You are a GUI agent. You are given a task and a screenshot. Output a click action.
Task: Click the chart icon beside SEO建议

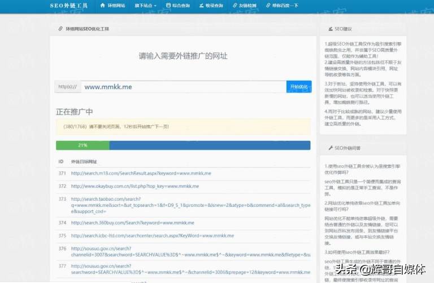tap(331, 29)
